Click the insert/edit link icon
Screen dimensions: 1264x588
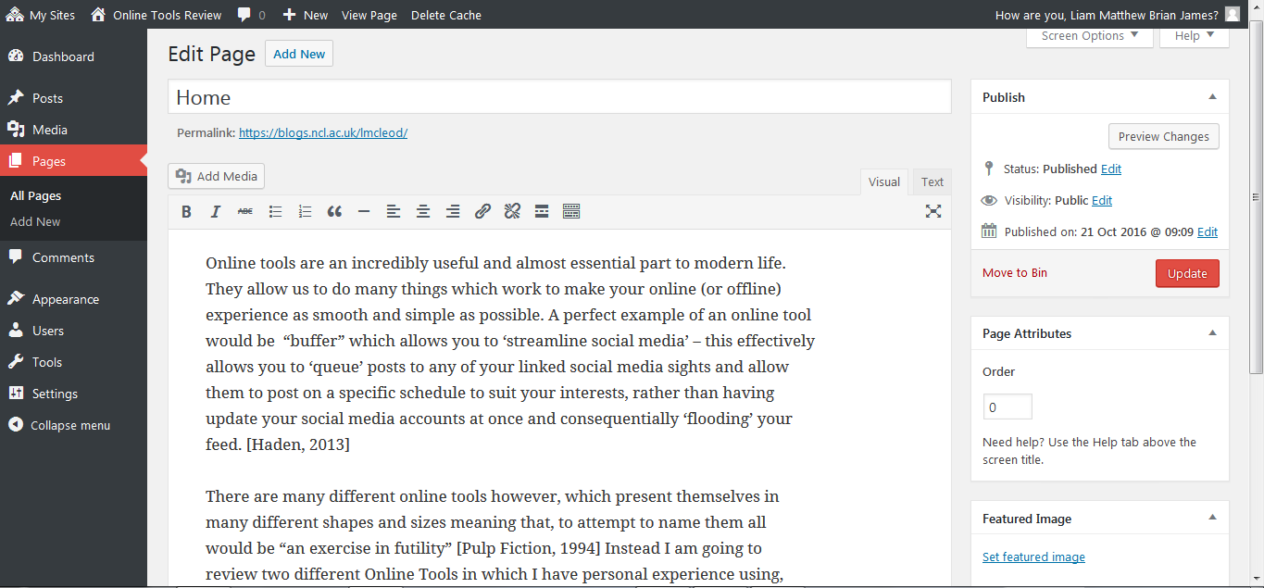(x=482, y=212)
